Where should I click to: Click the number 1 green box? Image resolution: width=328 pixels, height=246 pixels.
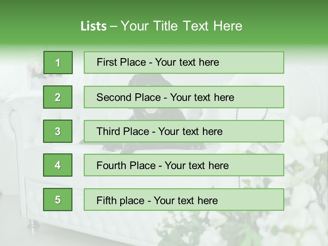click(58, 63)
